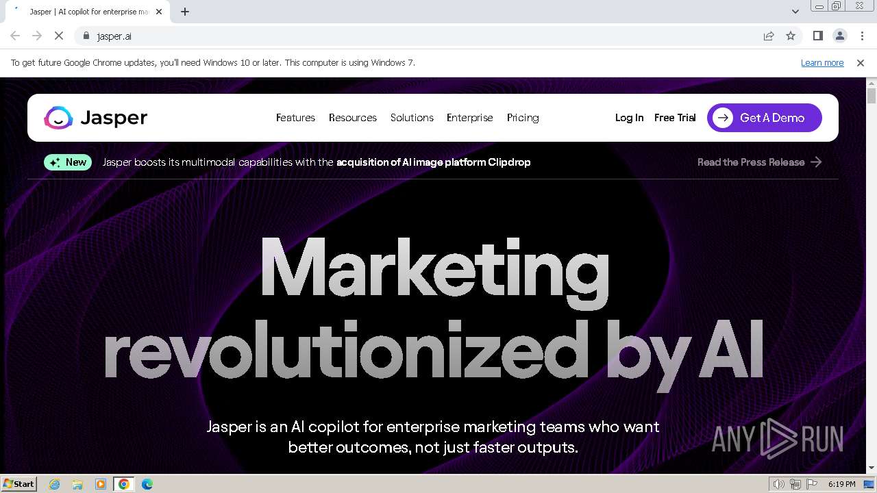This screenshot has height=493, width=877.
Task: Click the New sparkle badge
Action: tap(68, 162)
